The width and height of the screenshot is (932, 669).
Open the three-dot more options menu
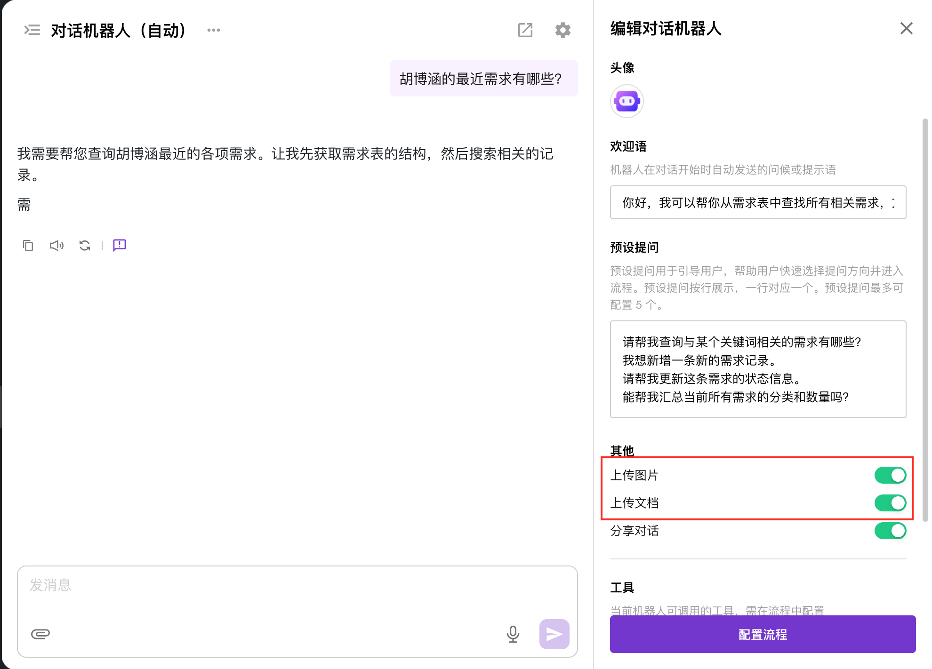click(213, 30)
